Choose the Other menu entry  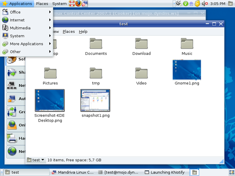[x=26, y=52]
